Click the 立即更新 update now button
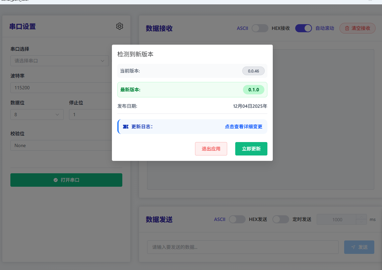 point(251,148)
